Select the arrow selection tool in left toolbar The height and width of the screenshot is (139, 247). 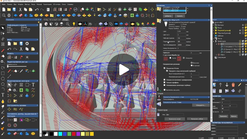pos(3,28)
